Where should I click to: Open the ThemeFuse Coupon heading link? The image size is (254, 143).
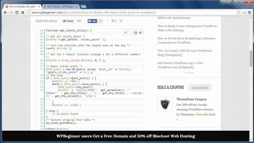pyautogui.click(x=191, y=99)
